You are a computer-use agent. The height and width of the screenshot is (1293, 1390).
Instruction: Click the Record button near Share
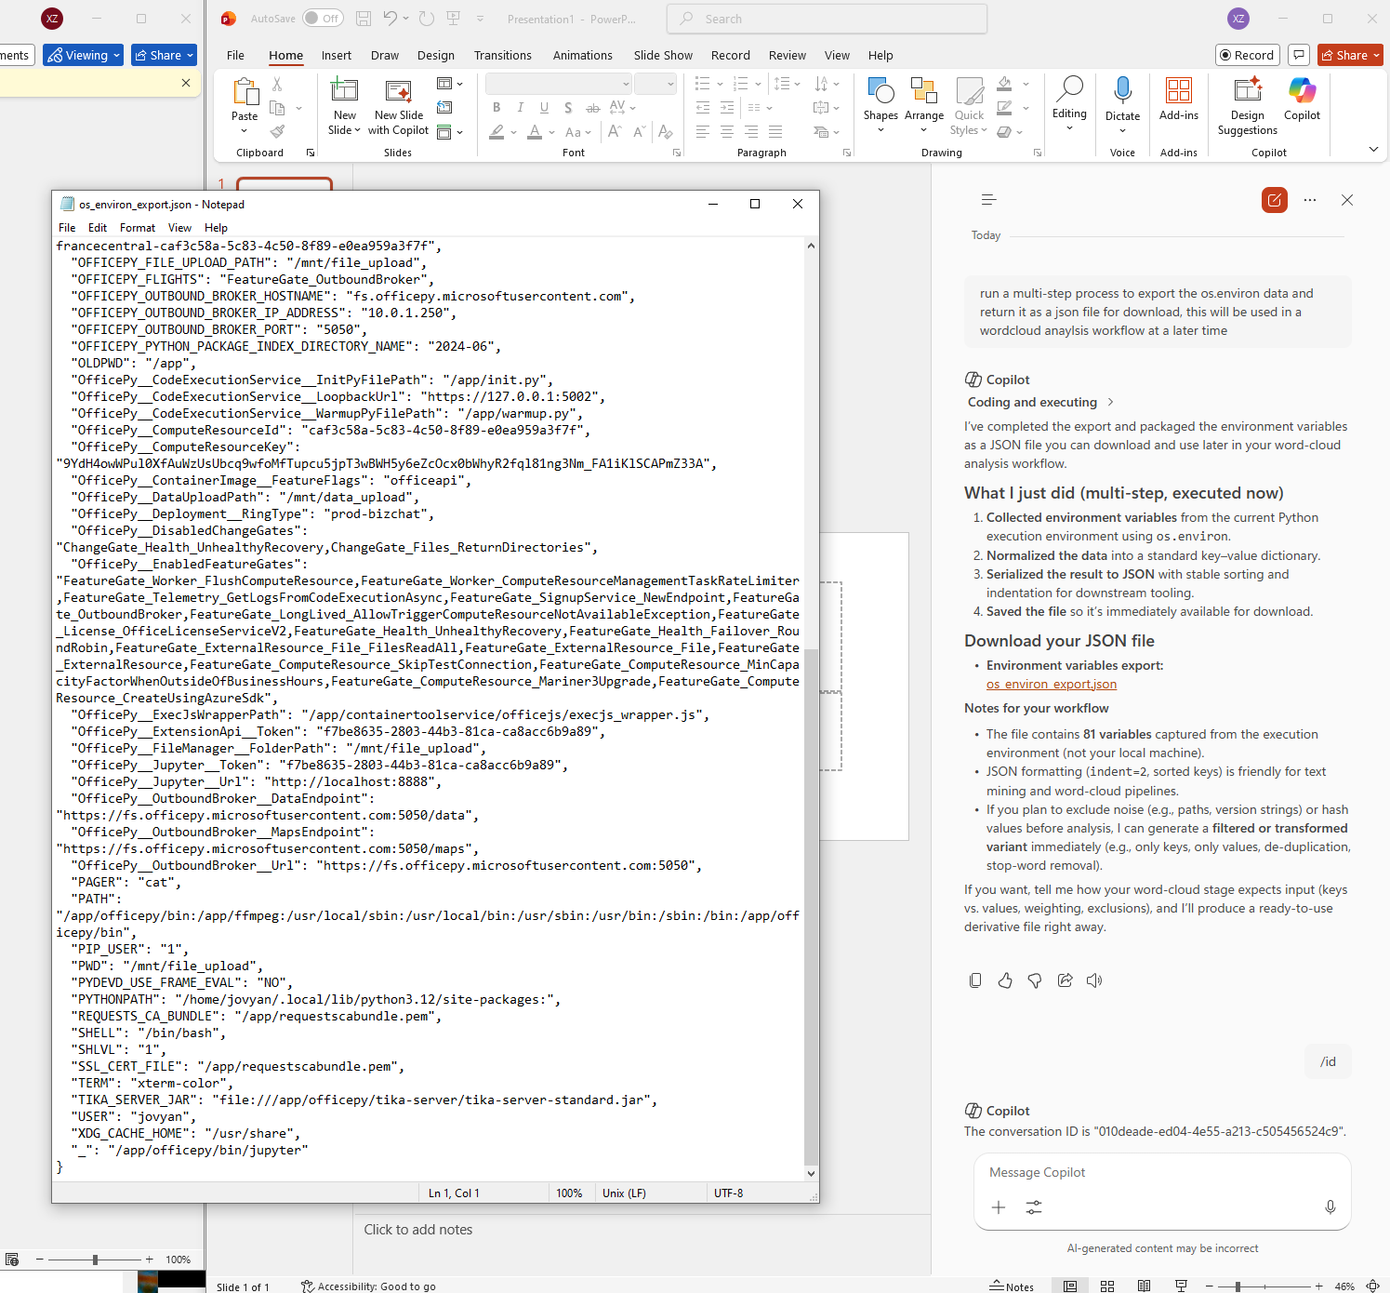pyautogui.click(x=1248, y=55)
